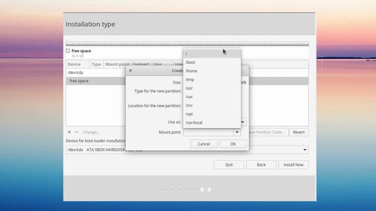
Task: Select /var from the dropdown list
Action: [211, 97]
